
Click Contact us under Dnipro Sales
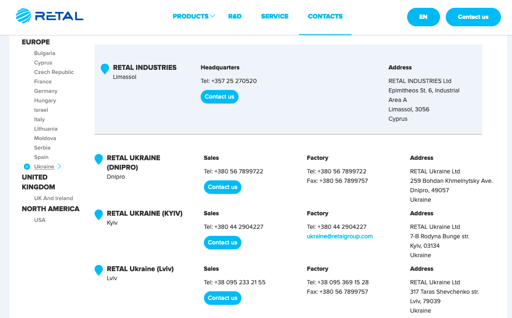[222, 187]
